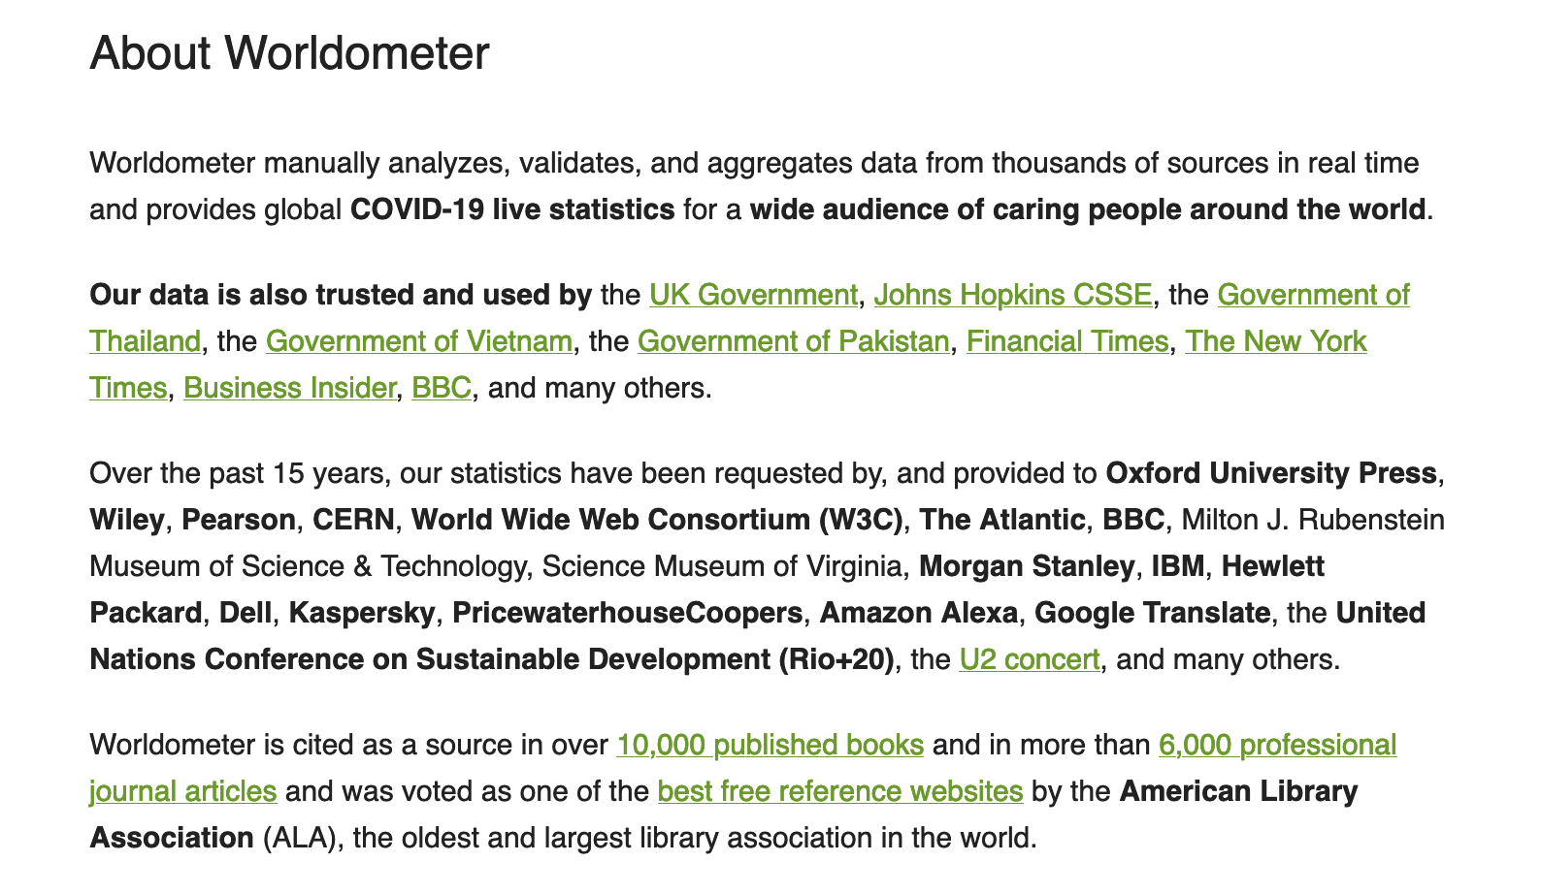Screen dimensions: 1541x894
Task: Click the About Worldometer heading
Action: [289, 52]
